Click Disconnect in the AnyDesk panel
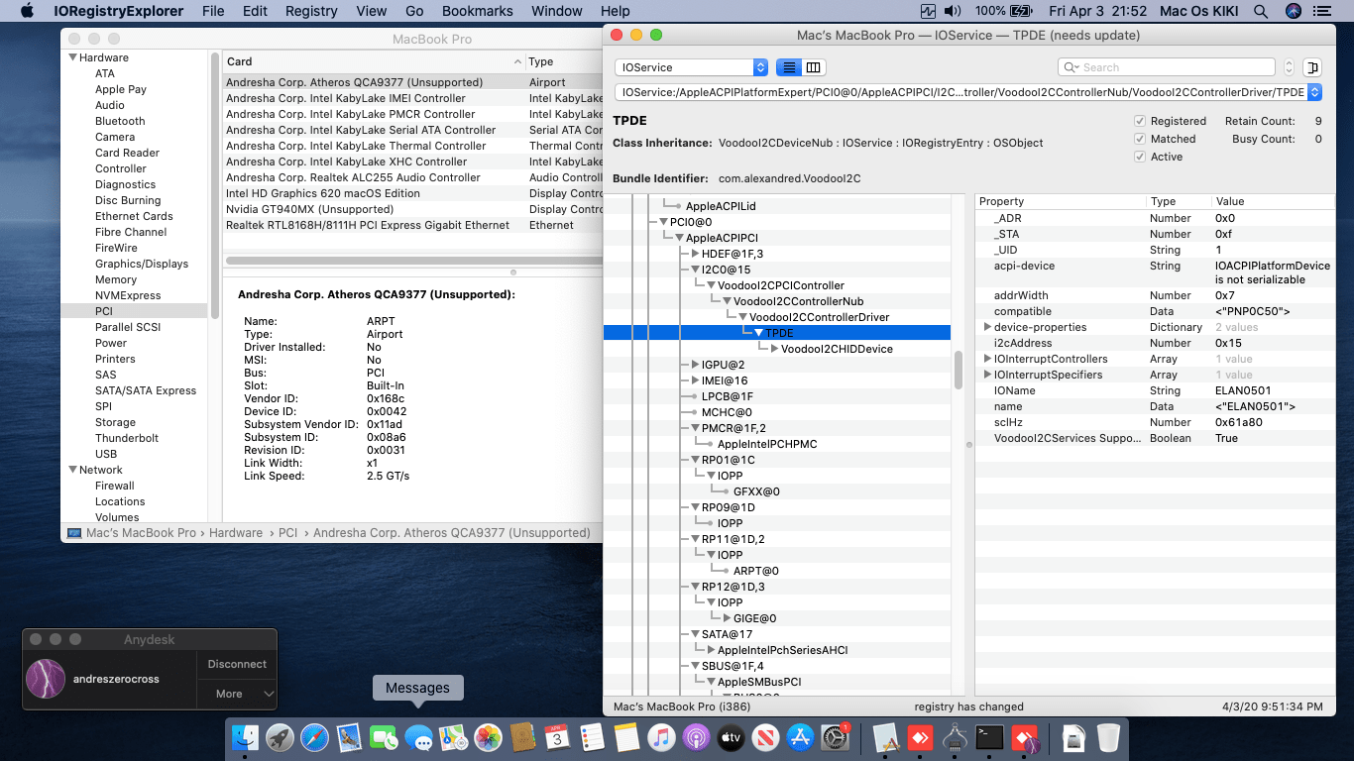 (237, 664)
